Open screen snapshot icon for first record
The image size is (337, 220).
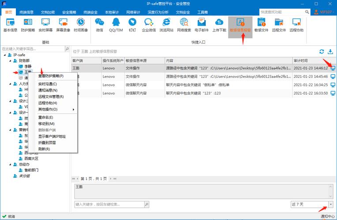coord(333,68)
